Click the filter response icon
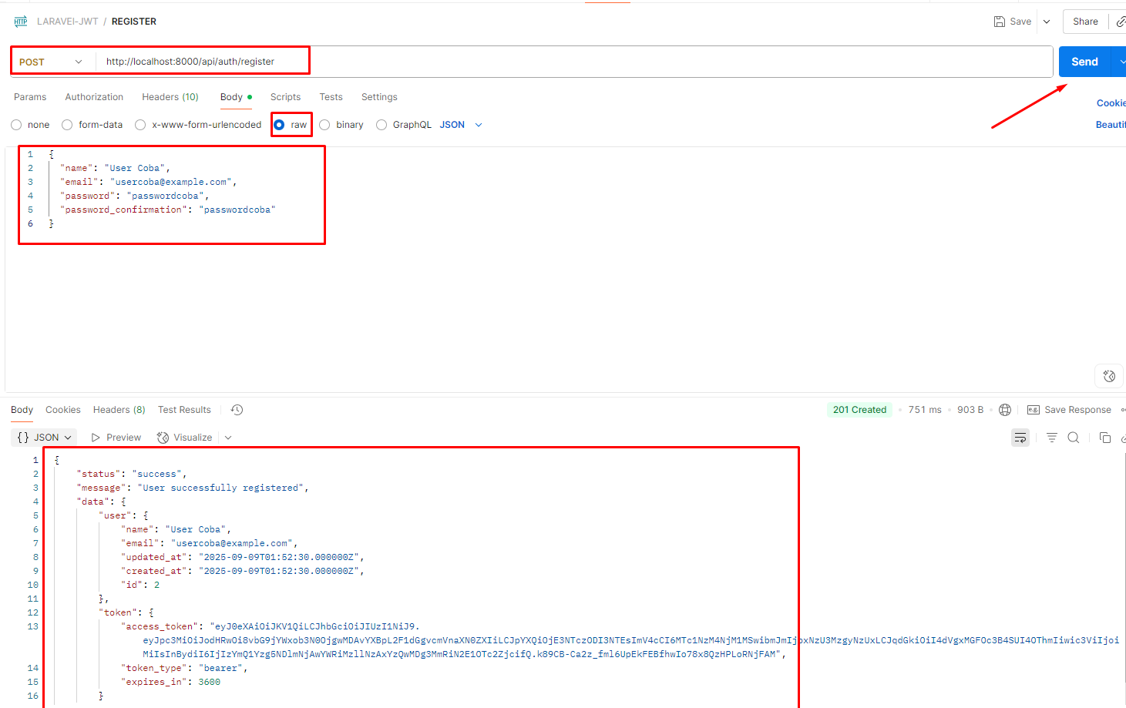1126x708 pixels. coord(1051,438)
